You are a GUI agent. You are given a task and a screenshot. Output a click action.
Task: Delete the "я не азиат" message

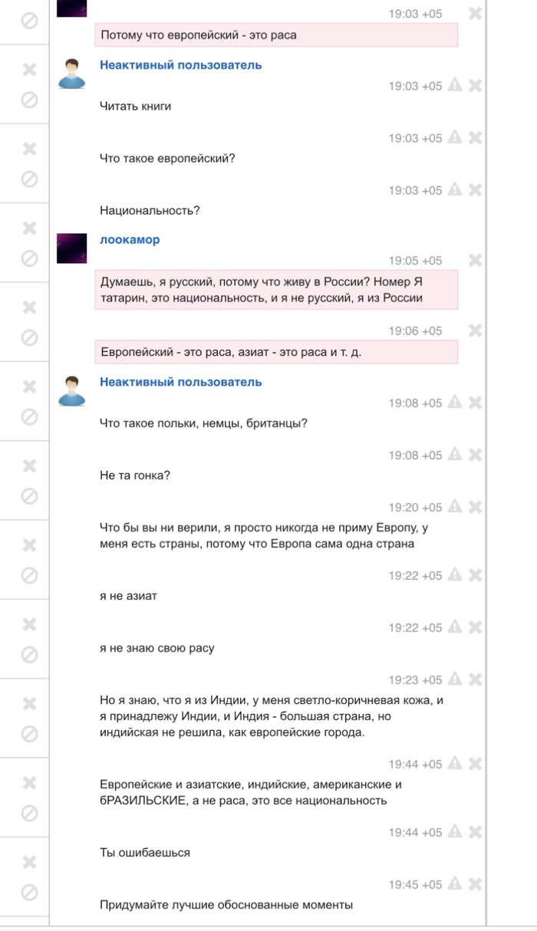coord(475,576)
